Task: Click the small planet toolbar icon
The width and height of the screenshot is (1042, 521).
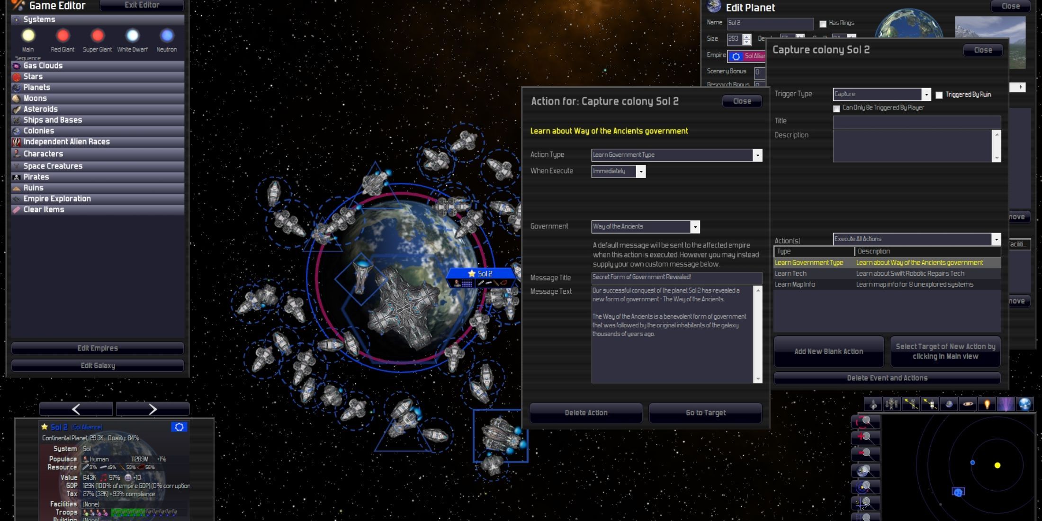Action: tap(949, 404)
